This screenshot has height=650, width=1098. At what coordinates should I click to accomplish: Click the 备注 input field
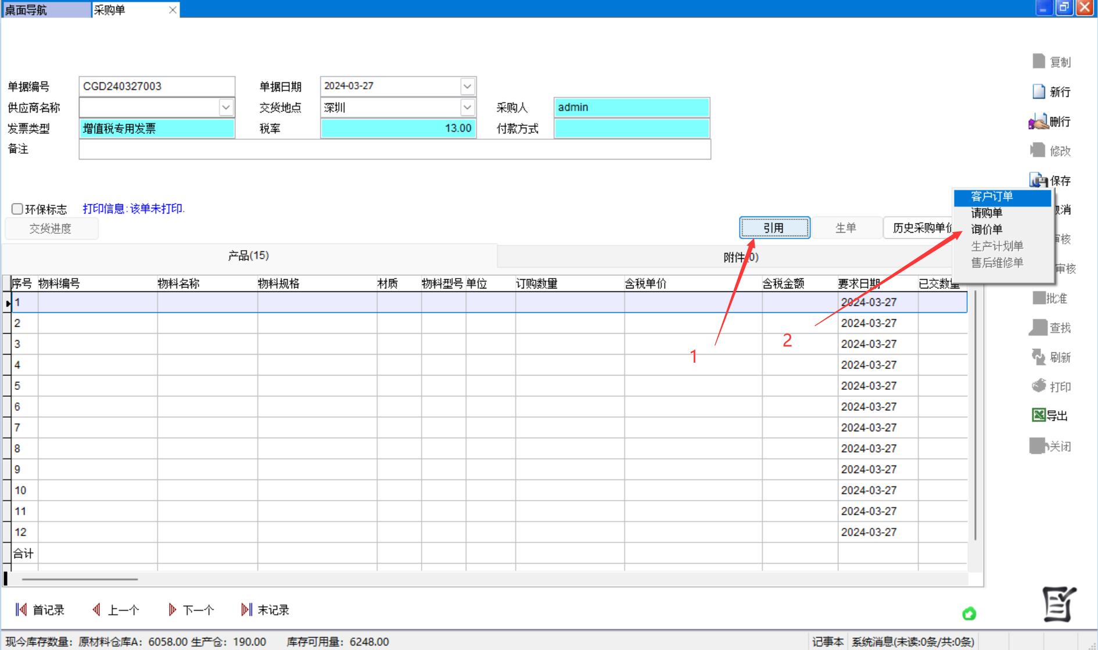tap(394, 150)
